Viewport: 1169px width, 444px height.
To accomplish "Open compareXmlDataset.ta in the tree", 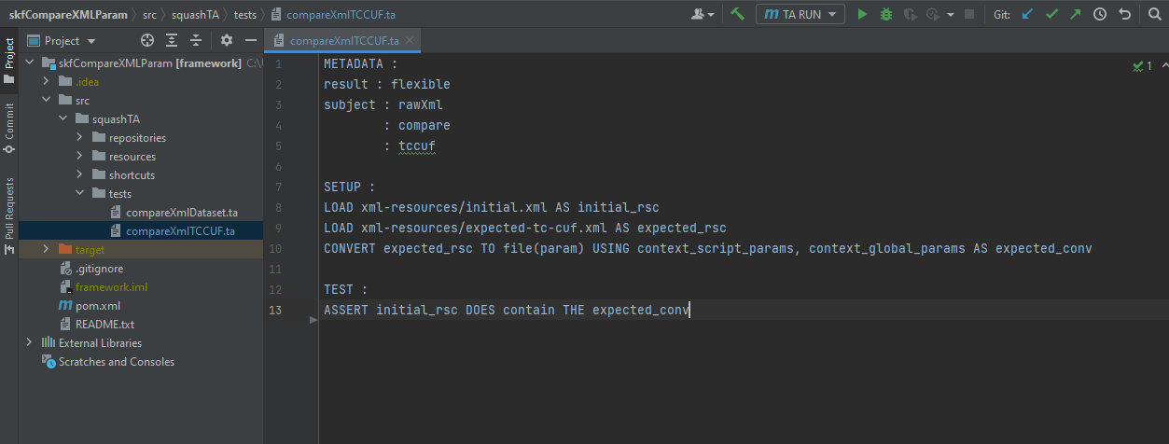I will pos(181,213).
